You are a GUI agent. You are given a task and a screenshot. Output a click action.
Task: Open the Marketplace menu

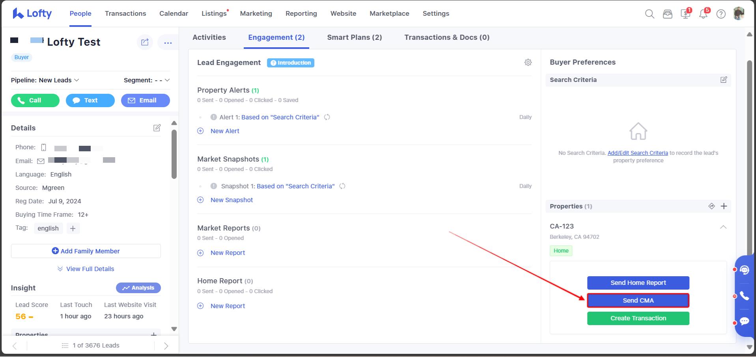coord(389,13)
